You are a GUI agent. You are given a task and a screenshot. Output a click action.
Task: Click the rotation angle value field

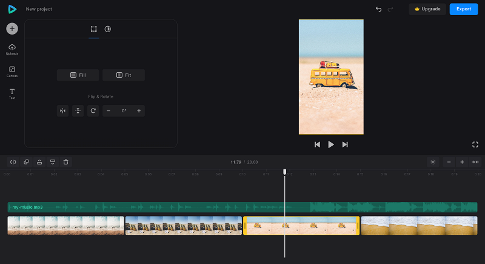point(124,111)
